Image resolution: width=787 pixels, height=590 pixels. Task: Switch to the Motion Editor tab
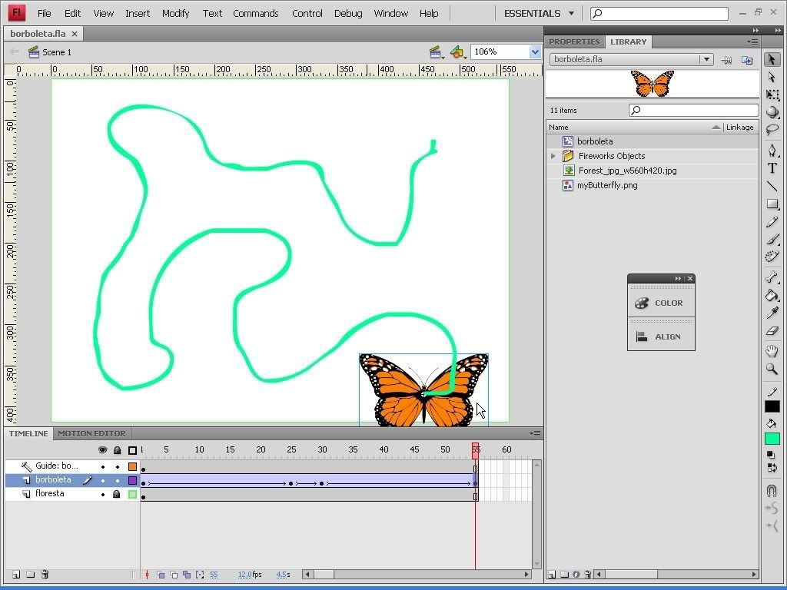(x=91, y=433)
